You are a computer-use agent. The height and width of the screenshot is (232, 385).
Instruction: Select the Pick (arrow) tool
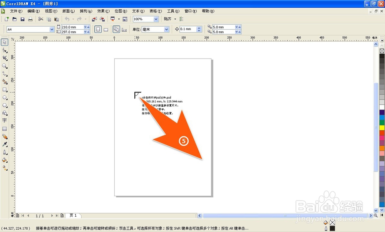pos(5,42)
